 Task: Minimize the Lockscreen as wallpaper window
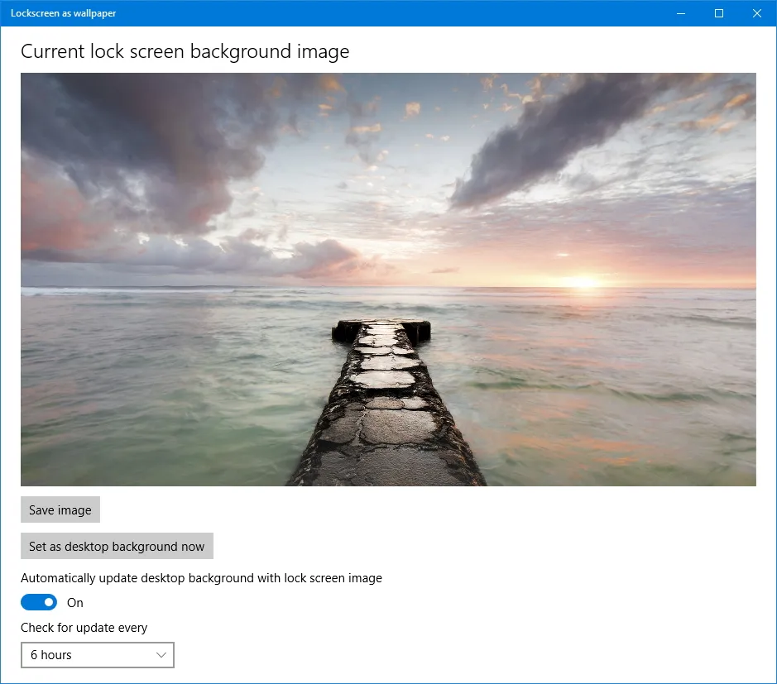click(681, 13)
